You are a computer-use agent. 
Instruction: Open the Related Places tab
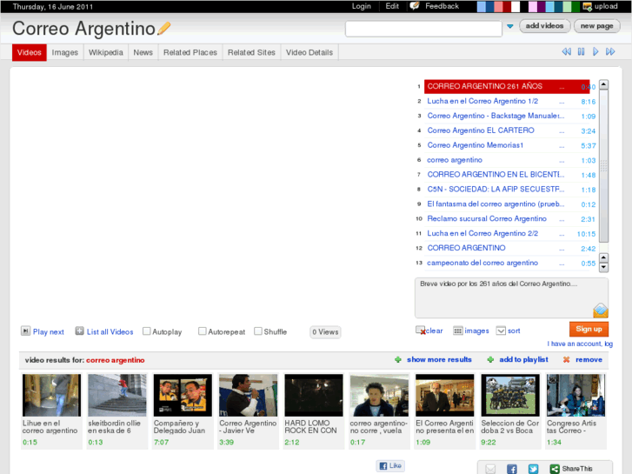(190, 52)
